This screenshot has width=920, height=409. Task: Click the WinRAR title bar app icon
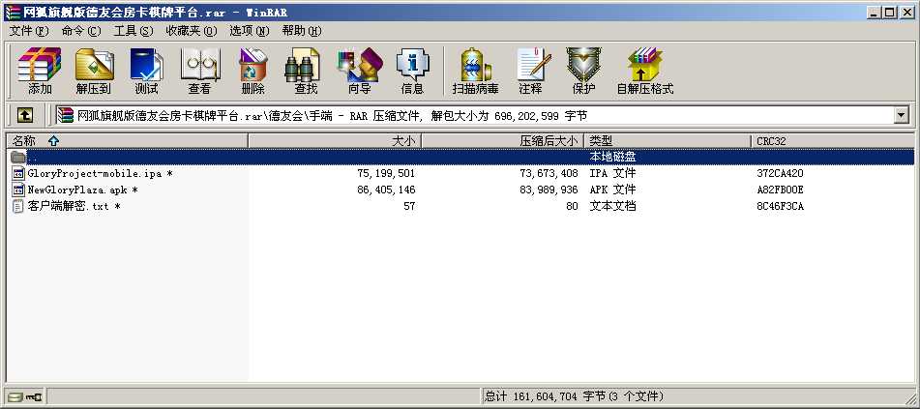click(x=12, y=12)
